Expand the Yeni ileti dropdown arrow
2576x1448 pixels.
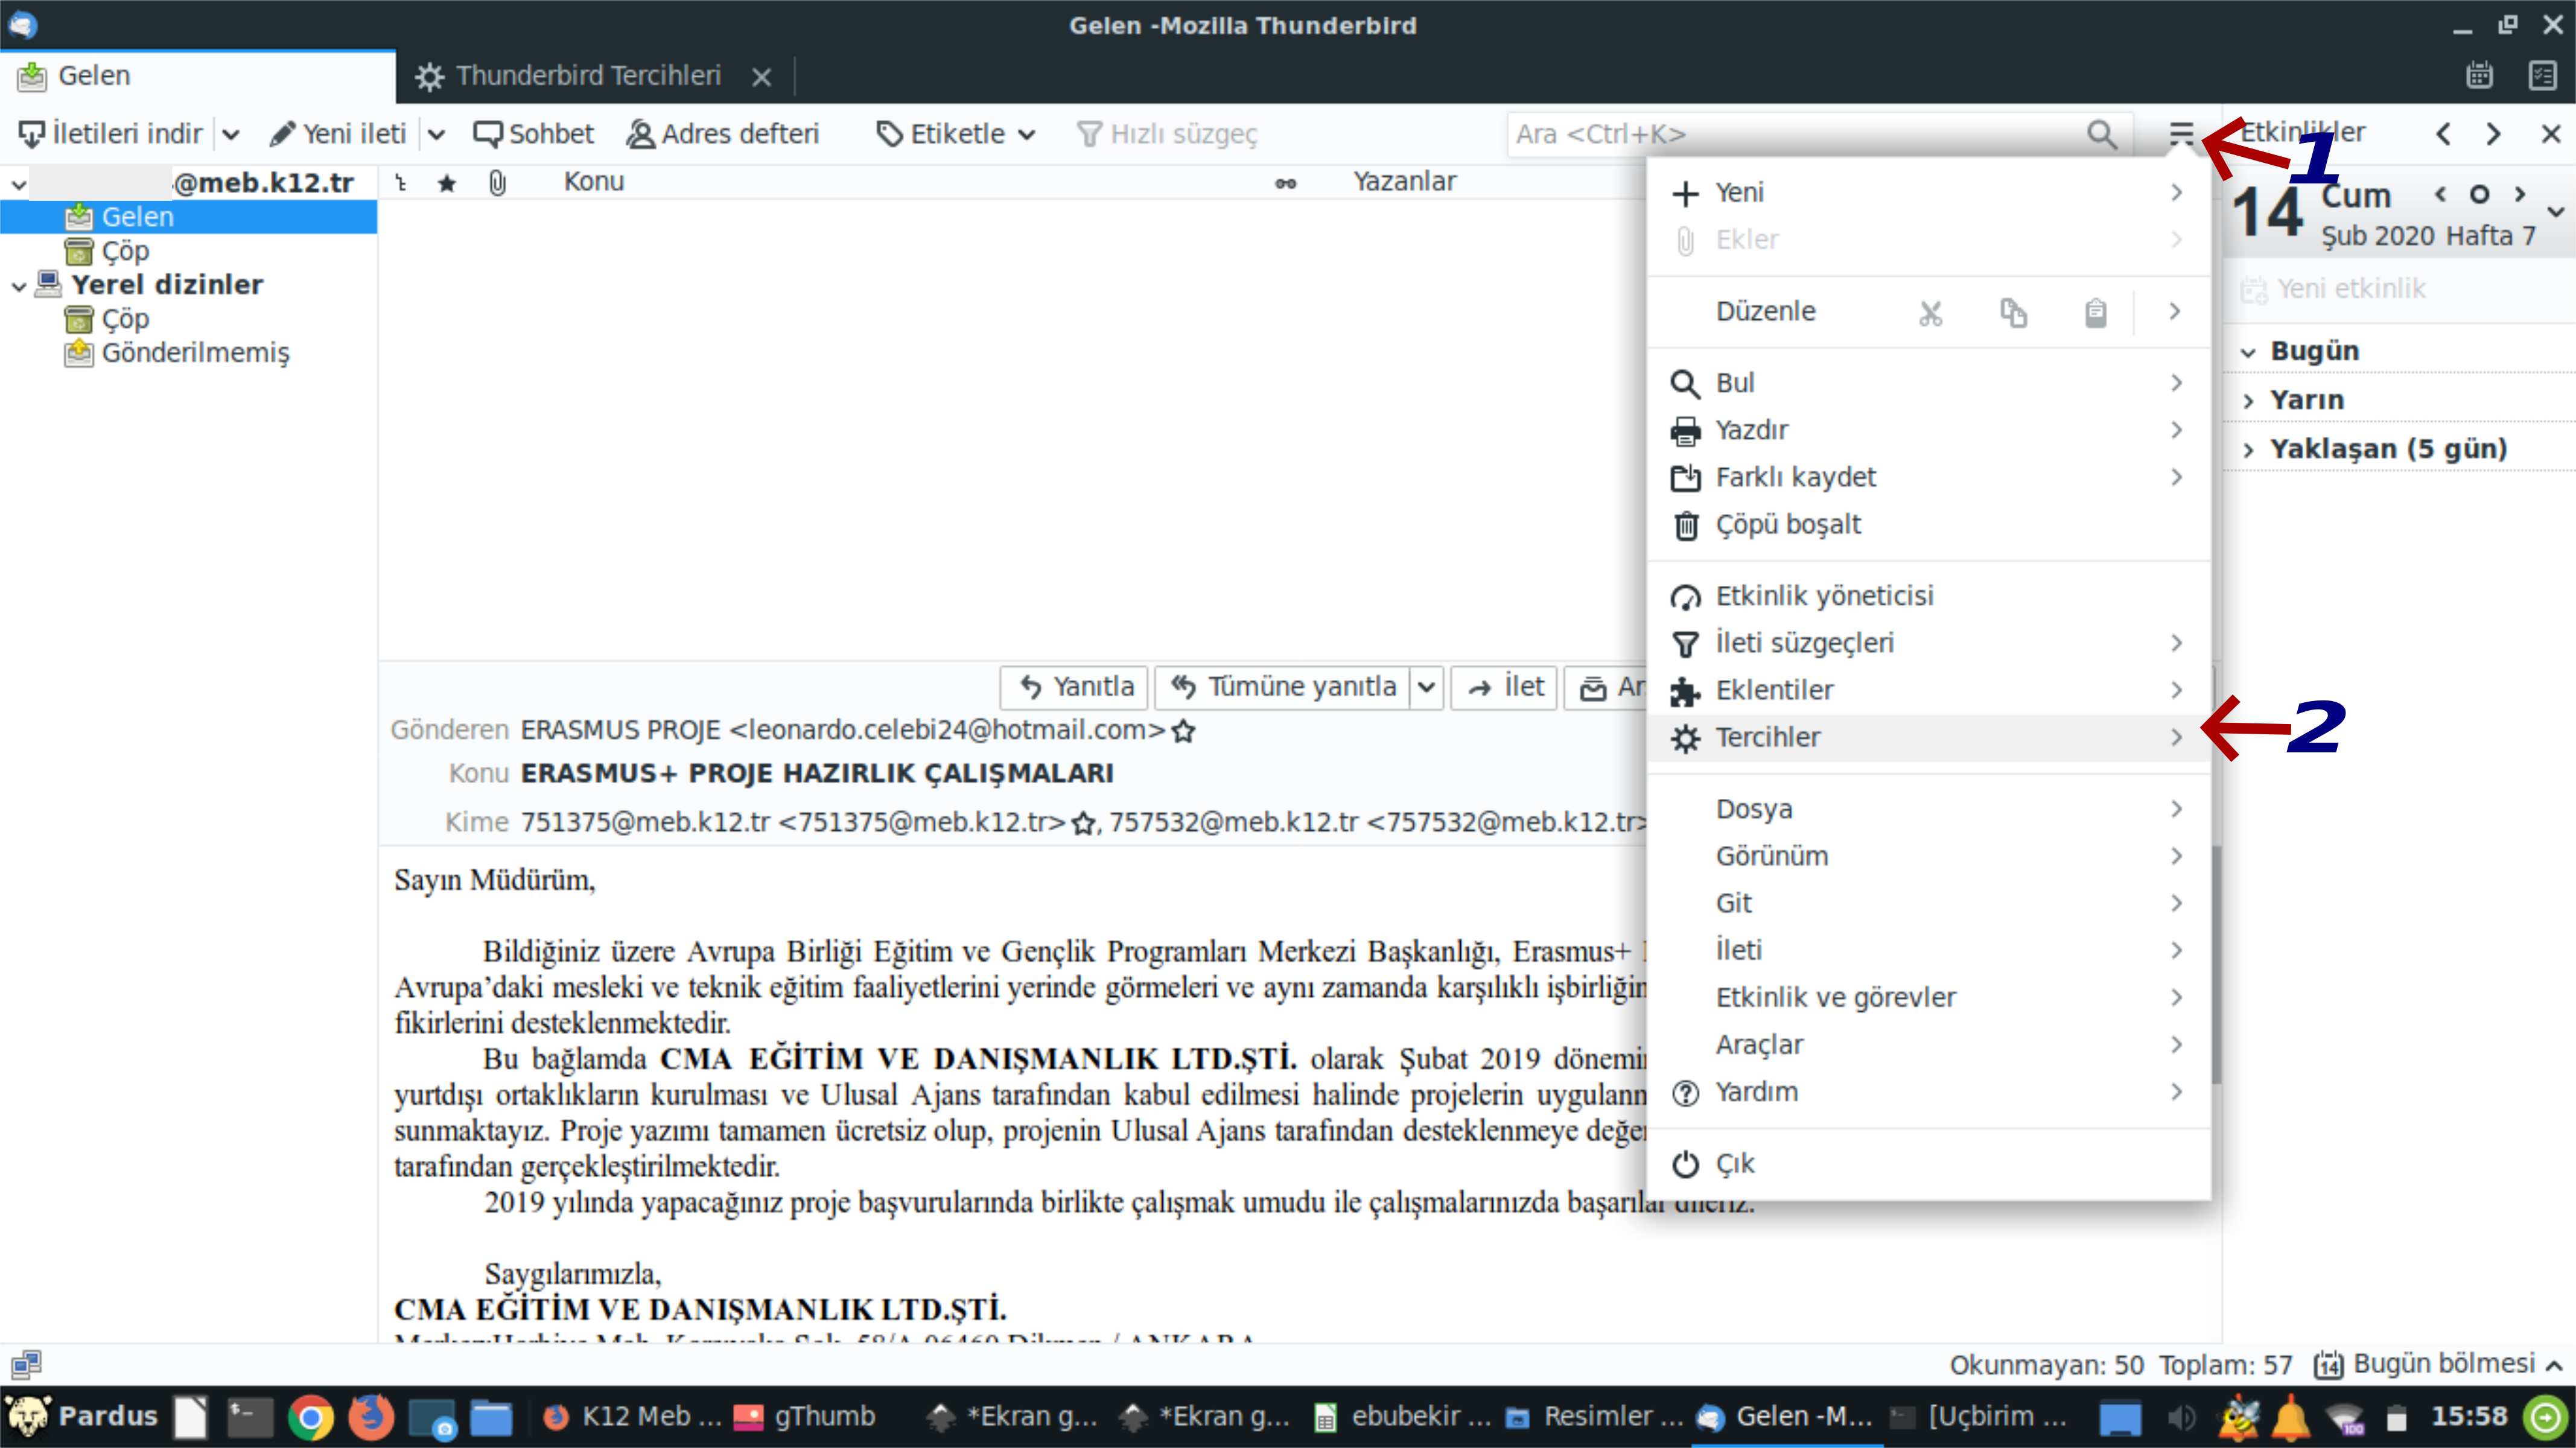click(x=437, y=133)
